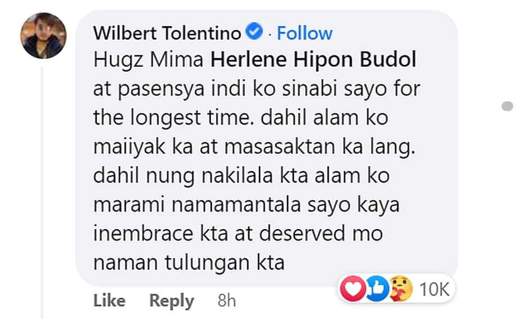Click the gray dot beside the comment

click(507, 106)
